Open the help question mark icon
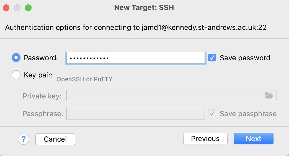 [24, 139]
